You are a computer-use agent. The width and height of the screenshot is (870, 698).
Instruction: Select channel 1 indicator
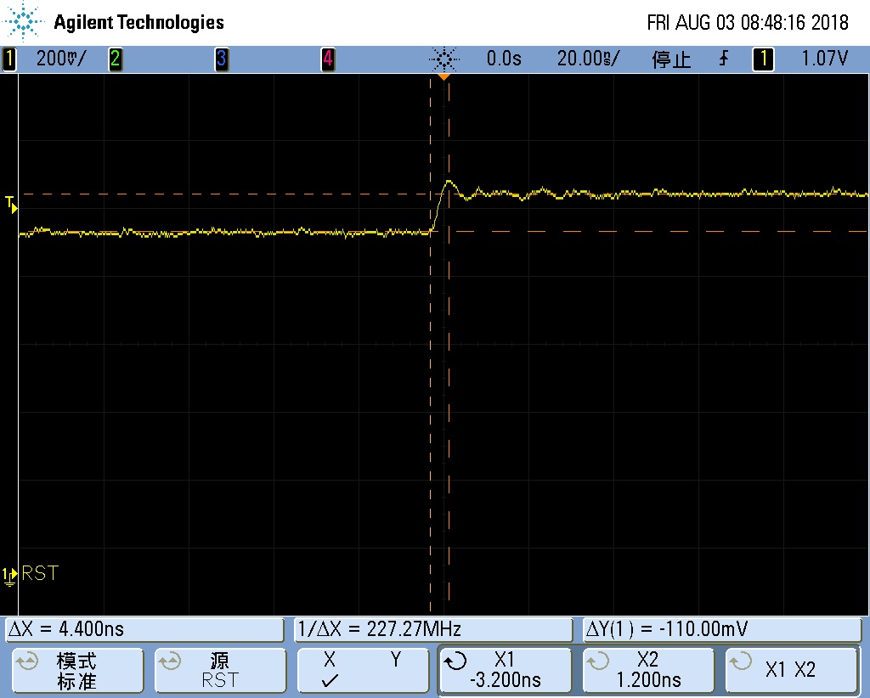pyautogui.click(x=8, y=59)
